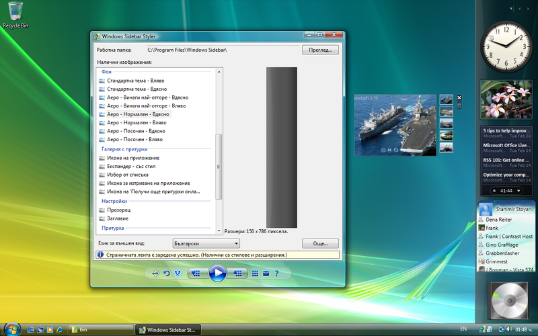Select 'Прозорец' under Настройки
The image size is (538, 336).
click(x=119, y=210)
